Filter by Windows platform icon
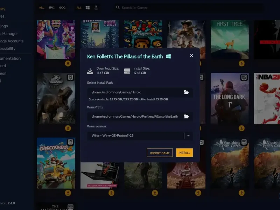 (x=87, y=7)
